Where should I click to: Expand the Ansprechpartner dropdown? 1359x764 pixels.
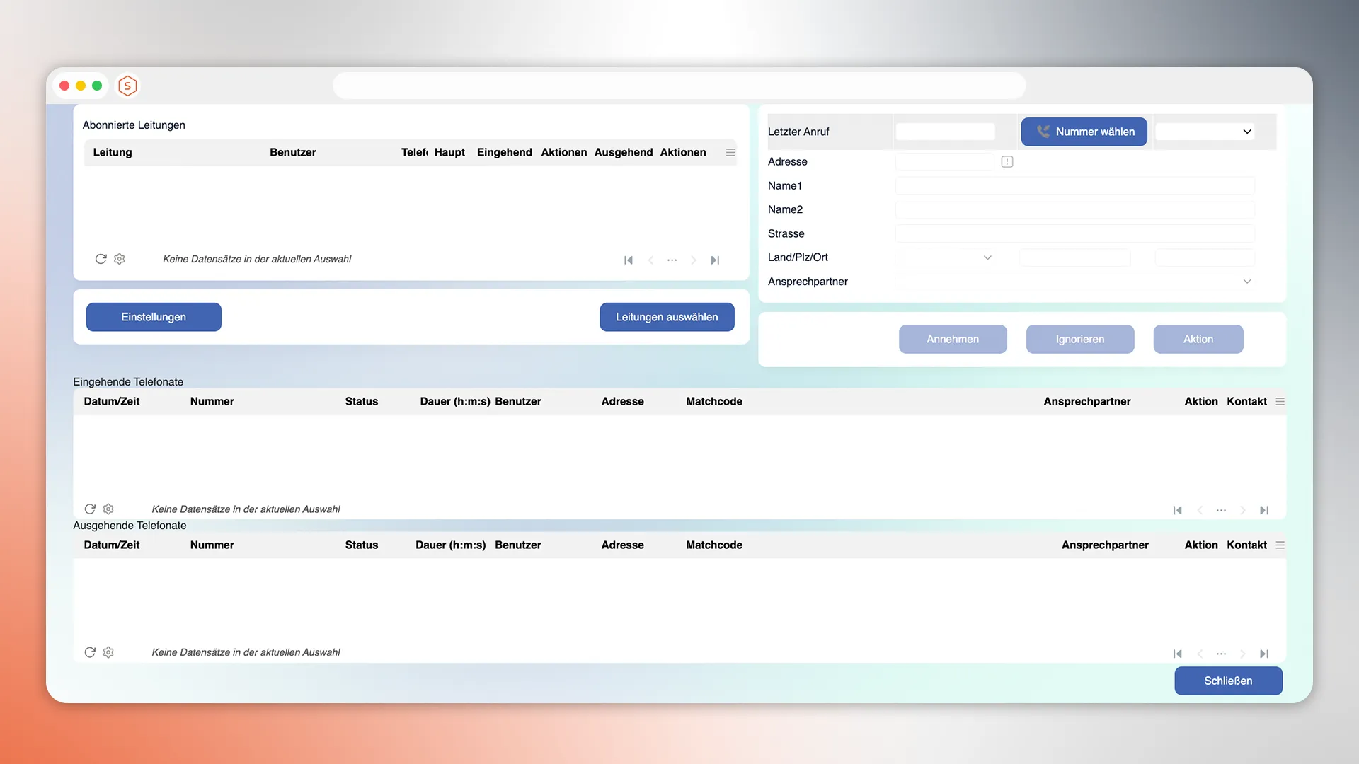pyautogui.click(x=1246, y=282)
